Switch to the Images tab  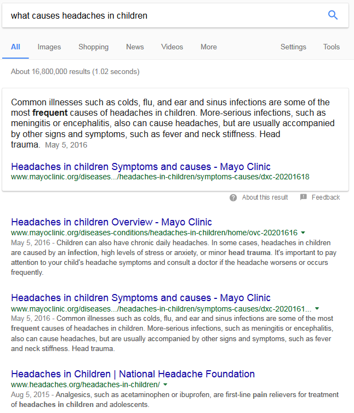point(49,47)
